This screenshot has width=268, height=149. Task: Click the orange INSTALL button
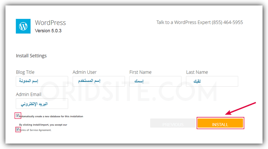(x=220, y=123)
